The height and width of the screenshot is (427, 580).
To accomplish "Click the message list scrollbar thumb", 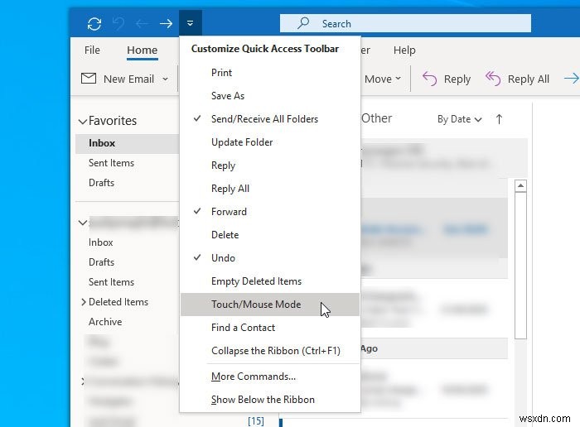I will 520,265.
